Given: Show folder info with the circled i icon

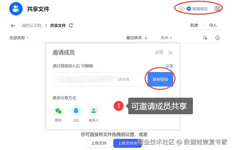Looking at the screenshot, I should tap(217, 38).
